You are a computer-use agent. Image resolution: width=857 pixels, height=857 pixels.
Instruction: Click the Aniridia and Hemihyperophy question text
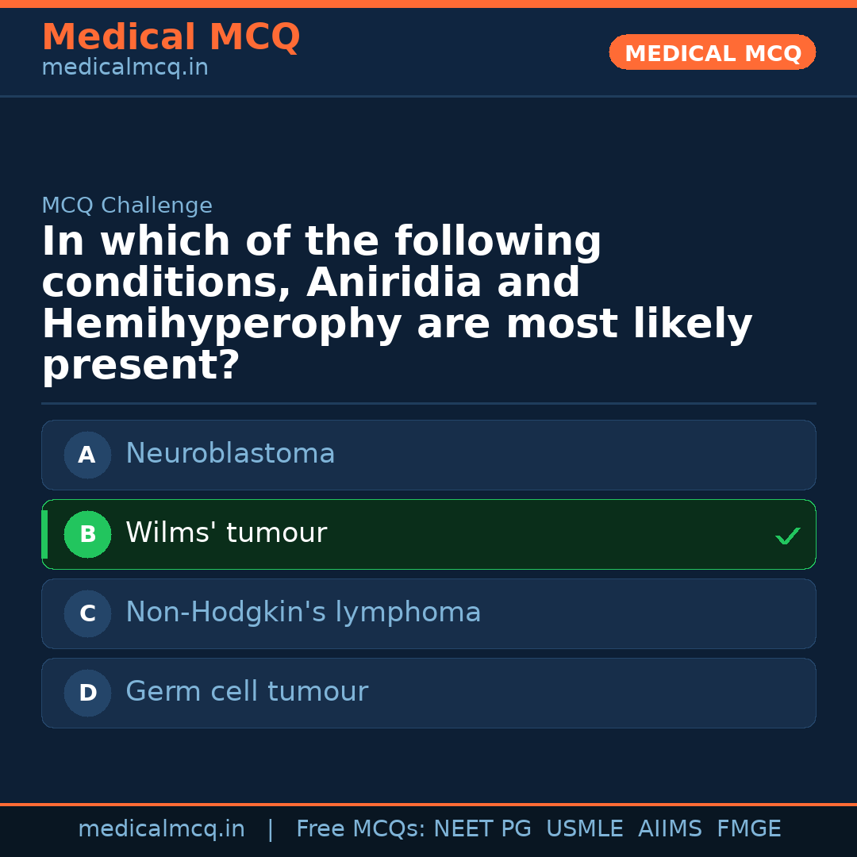click(x=397, y=304)
